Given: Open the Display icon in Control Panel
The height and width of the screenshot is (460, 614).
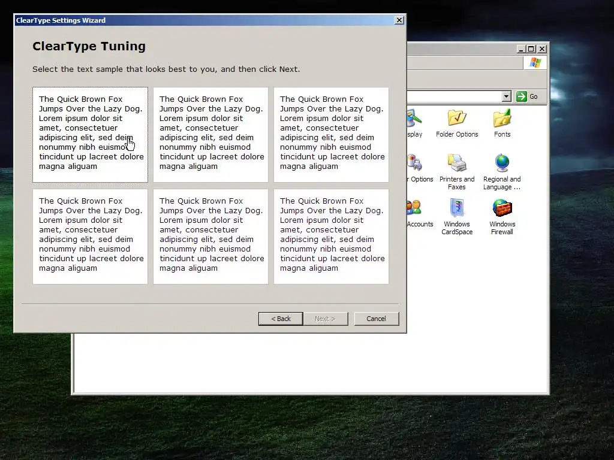Looking at the screenshot, I should (x=415, y=123).
